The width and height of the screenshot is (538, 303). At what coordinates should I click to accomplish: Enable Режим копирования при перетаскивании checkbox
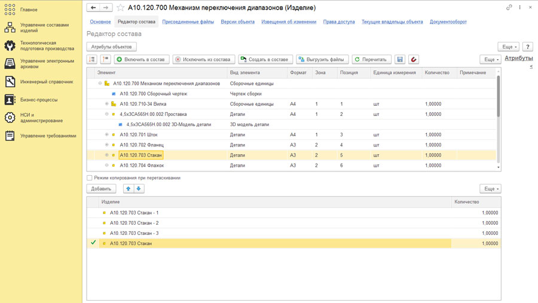(x=90, y=178)
